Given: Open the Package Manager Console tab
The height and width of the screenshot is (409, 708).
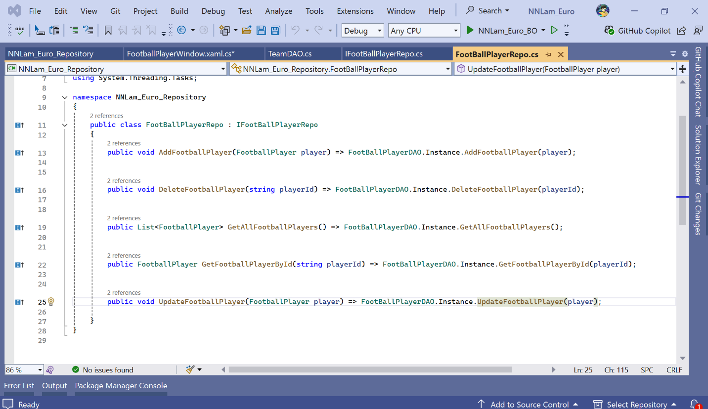Looking at the screenshot, I should (121, 386).
